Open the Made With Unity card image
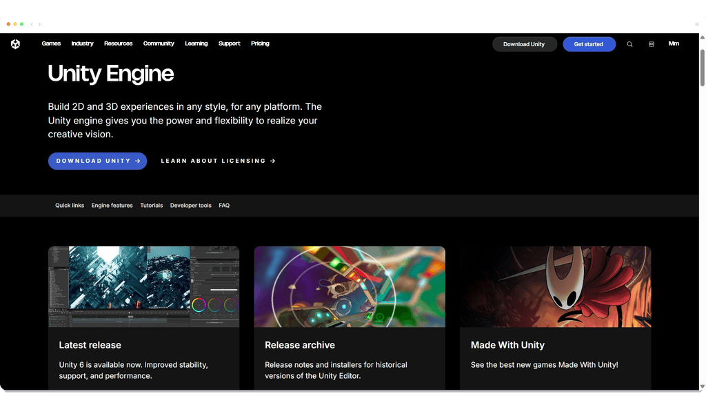The width and height of the screenshot is (706, 405). tap(556, 286)
